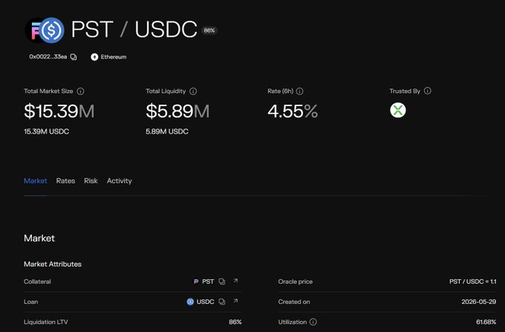Open USDC loan token external link
505x332 pixels.
click(235, 301)
